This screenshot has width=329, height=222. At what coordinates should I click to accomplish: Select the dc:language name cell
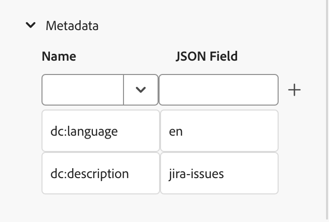coord(100,131)
